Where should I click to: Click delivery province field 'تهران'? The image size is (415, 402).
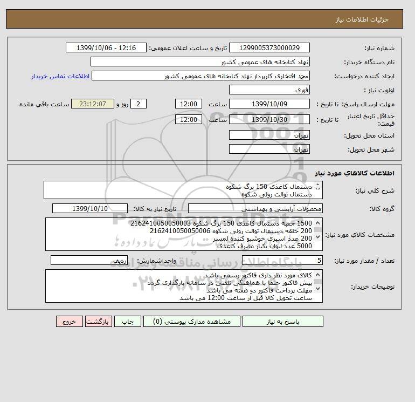click(x=269, y=135)
